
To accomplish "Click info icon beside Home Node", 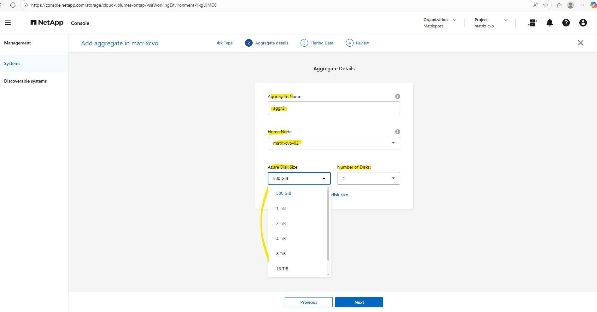I will 397,132.
